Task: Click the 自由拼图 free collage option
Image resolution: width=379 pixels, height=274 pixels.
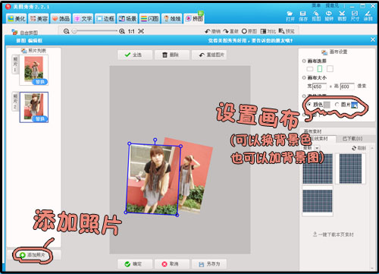Action: (x=25, y=33)
